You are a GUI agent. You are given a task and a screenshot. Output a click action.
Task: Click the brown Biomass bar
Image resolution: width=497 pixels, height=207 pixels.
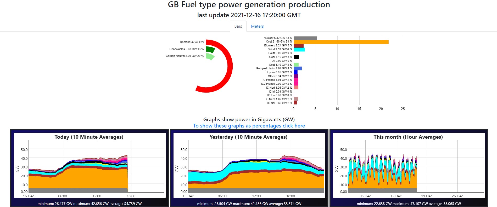tap(298, 46)
